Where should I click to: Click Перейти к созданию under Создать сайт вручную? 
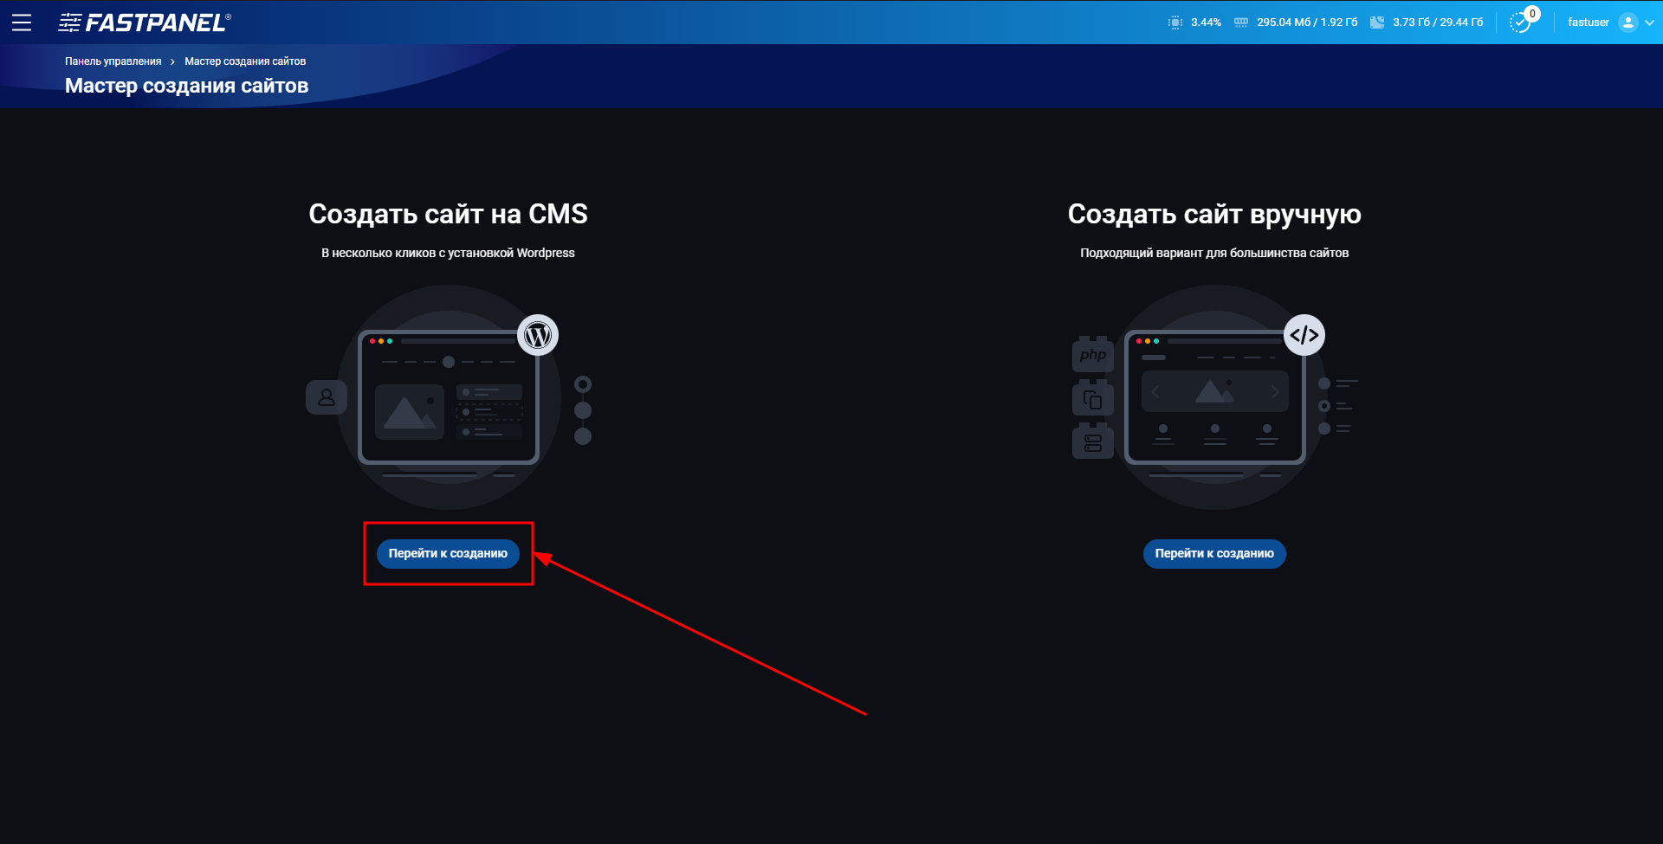[x=1214, y=553]
